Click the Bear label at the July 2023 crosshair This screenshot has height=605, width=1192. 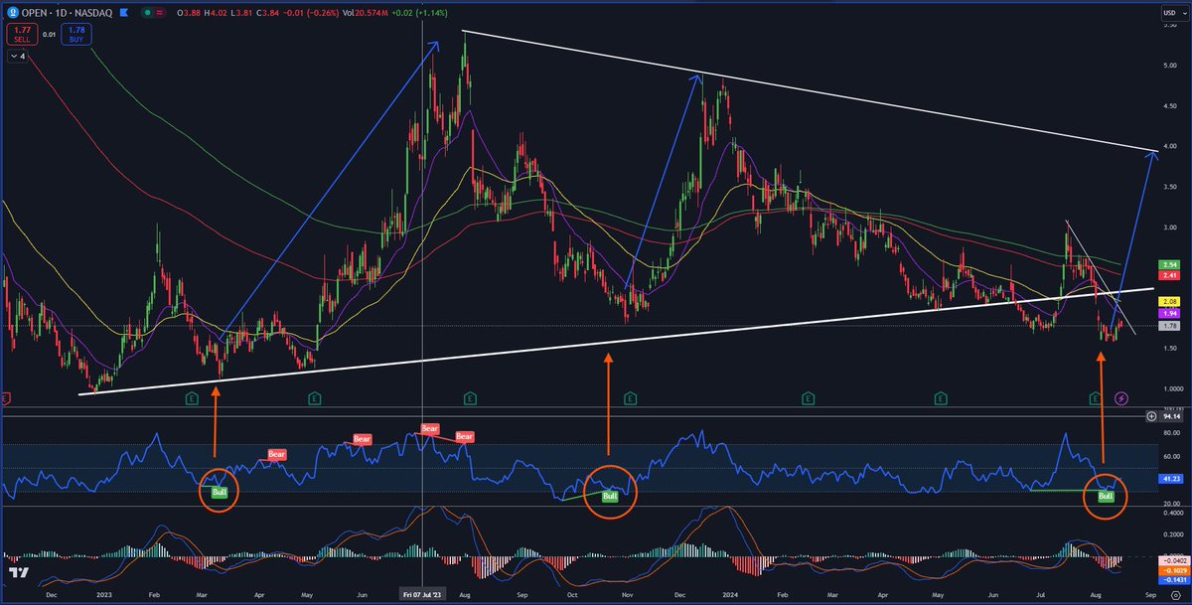(429, 428)
